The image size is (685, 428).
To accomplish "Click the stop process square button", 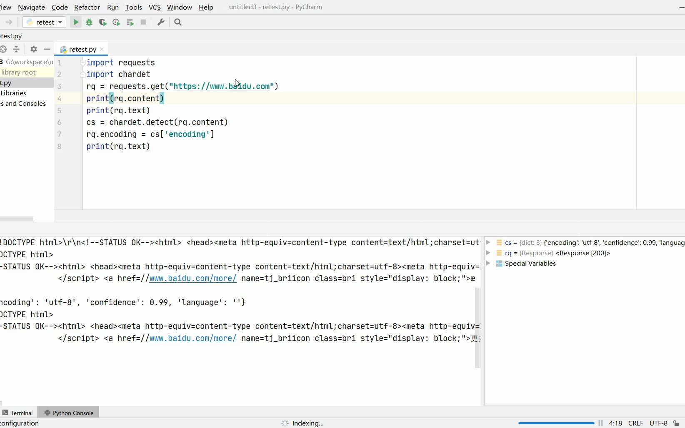I will tap(143, 22).
